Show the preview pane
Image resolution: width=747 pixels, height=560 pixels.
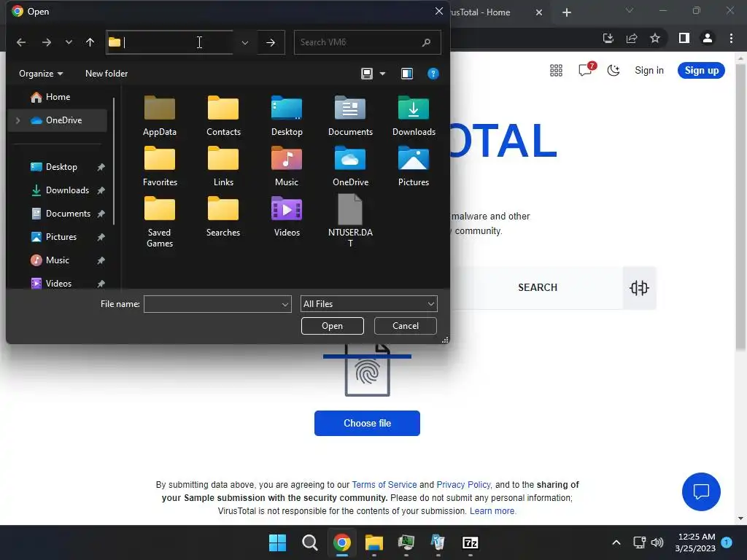tap(407, 74)
